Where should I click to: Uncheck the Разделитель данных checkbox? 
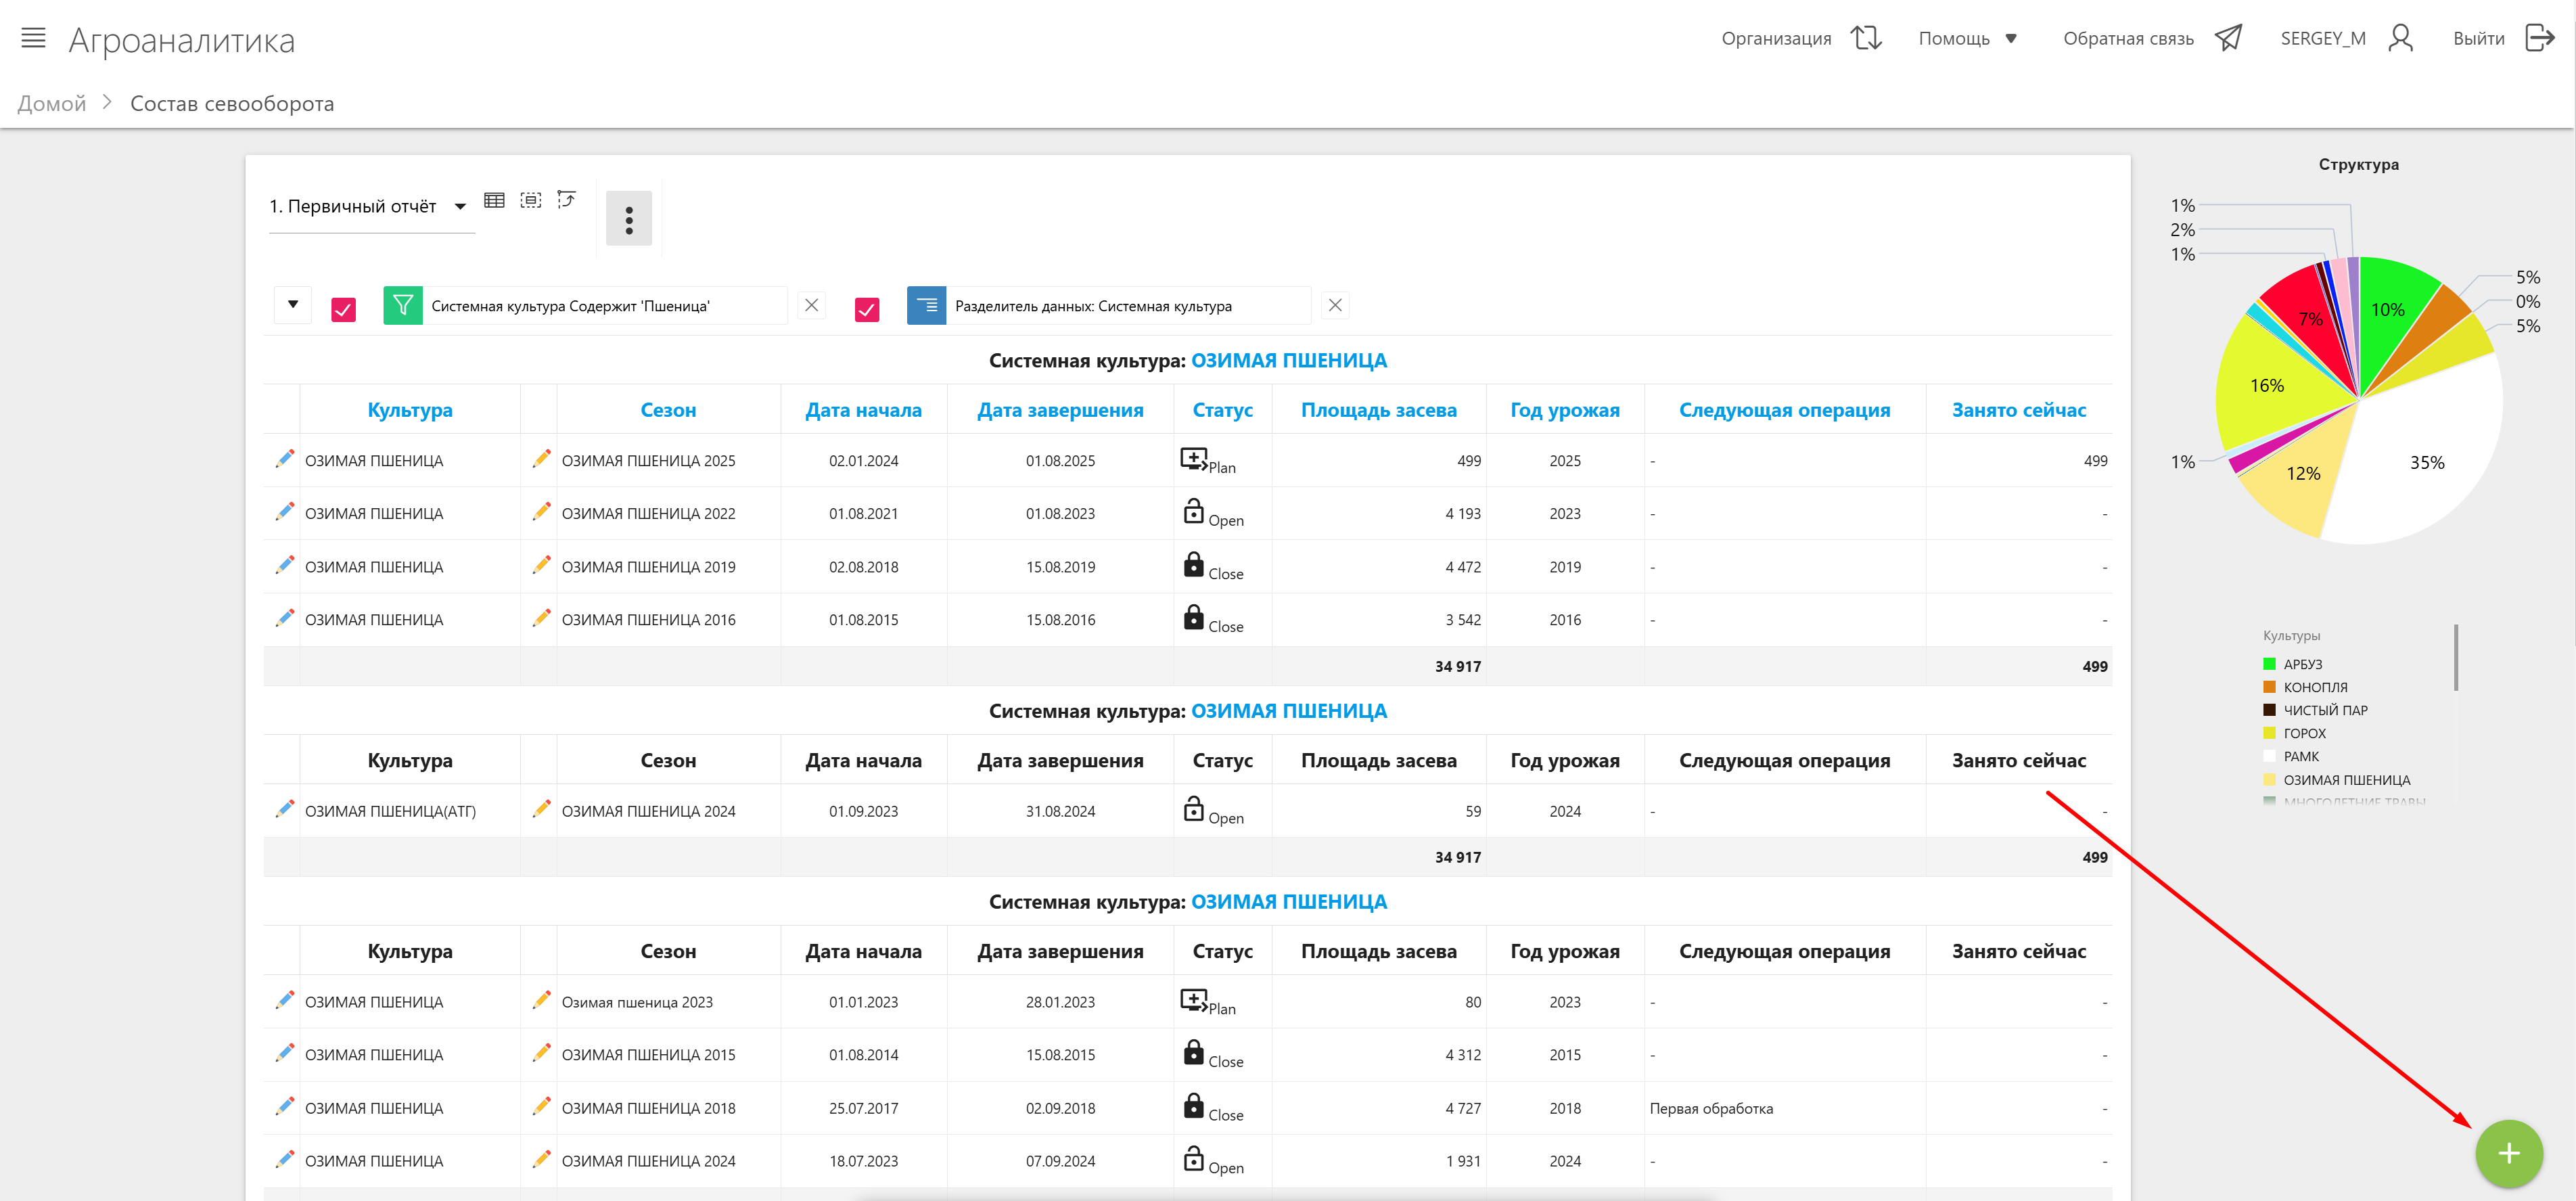867,309
